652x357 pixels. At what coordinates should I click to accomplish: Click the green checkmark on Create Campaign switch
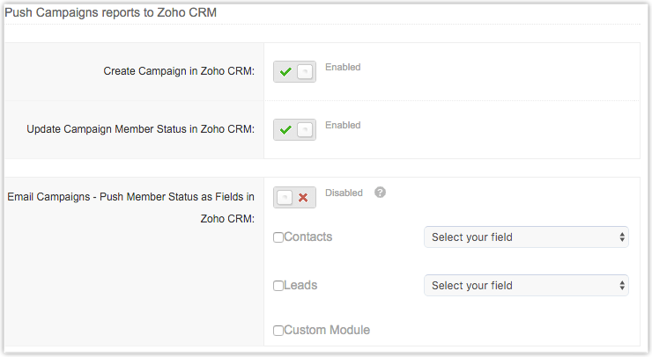(285, 72)
